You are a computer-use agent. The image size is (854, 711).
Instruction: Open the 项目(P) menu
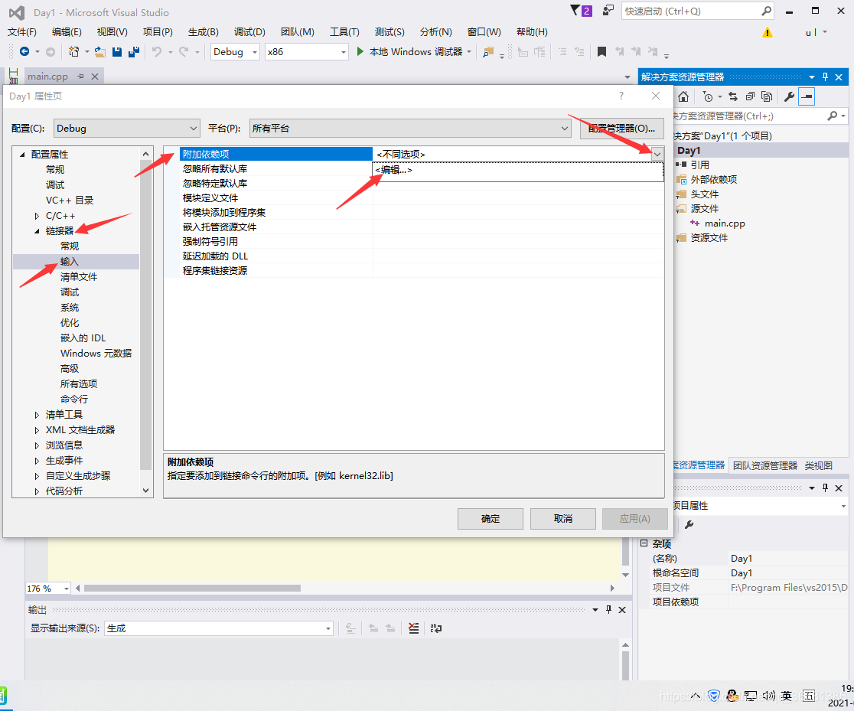tap(158, 32)
